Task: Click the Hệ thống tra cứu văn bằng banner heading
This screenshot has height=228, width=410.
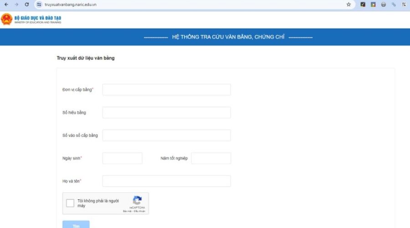Action: 228,37
